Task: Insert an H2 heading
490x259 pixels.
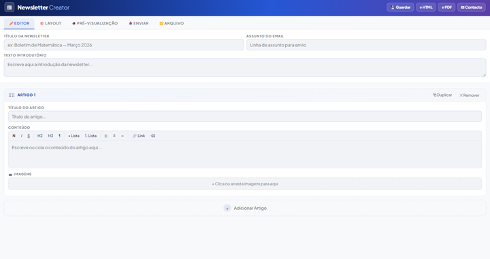Action: [x=40, y=136]
